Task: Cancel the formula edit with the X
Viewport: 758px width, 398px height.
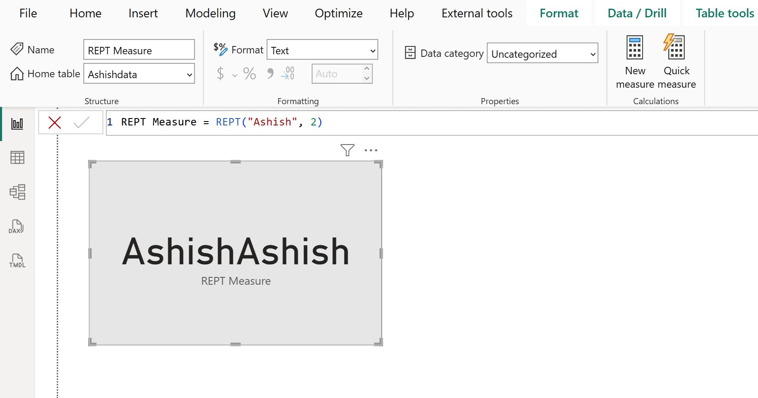Action: click(x=54, y=122)
